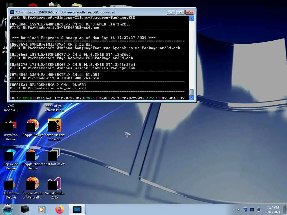Launch the Peggle World of Warcraft icon
This screenshot has width=287, height=215.
tap(33, 188)
